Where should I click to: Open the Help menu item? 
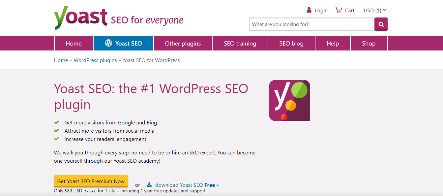333,43
